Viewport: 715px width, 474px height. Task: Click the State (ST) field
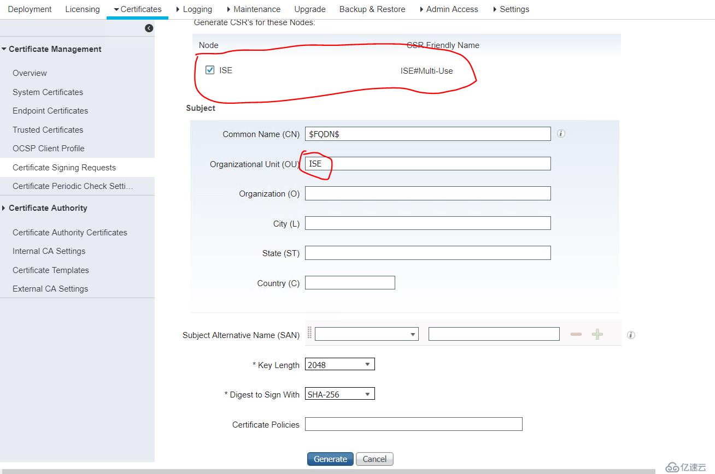tap(428, 253)
